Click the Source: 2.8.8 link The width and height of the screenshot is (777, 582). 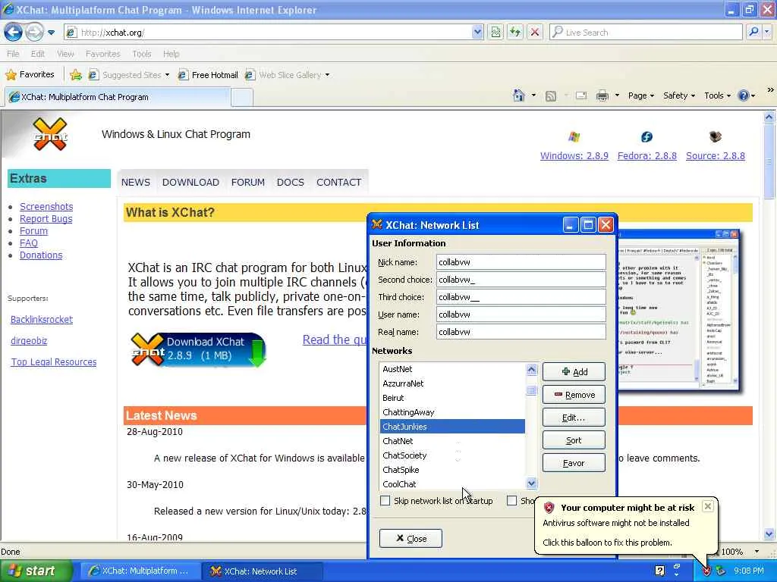pyautogui.click(x=715, y=156)
